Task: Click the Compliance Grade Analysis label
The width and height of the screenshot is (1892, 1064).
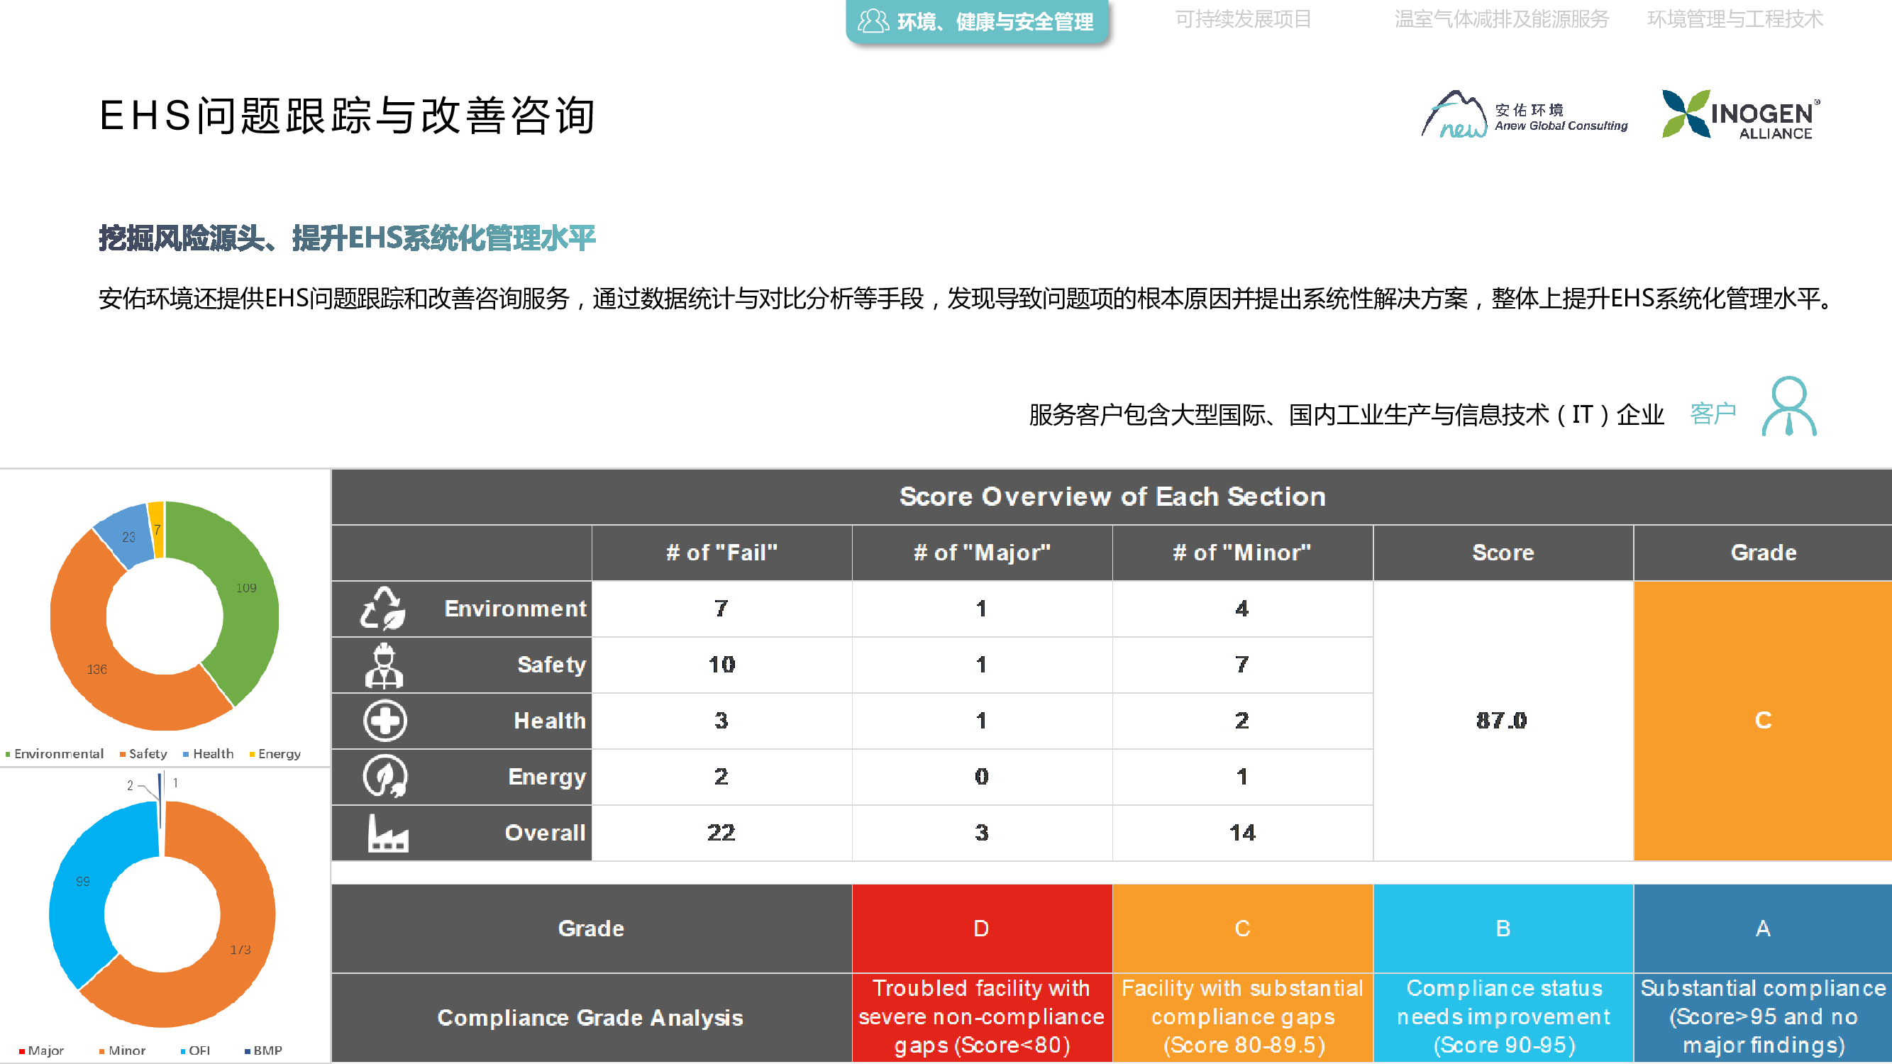Action: click(590, 1018)
